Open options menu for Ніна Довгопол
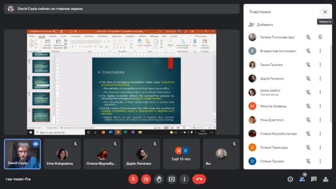336x189 pixels. (320, 120)
